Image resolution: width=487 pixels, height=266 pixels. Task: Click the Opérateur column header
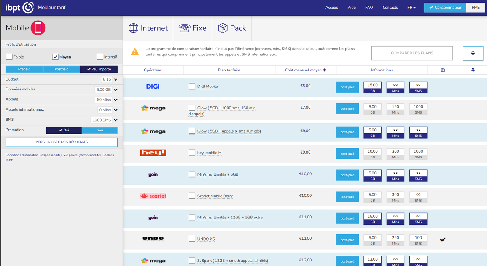click(x=153, y=70)
